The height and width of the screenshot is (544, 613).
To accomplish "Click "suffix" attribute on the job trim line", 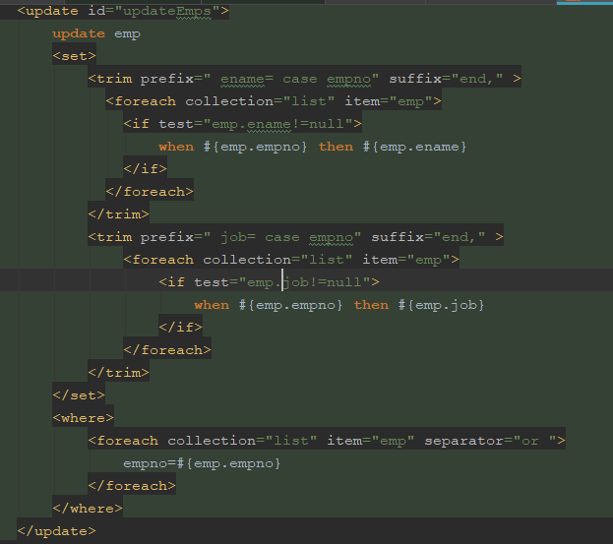I will [x=398, y=237].
